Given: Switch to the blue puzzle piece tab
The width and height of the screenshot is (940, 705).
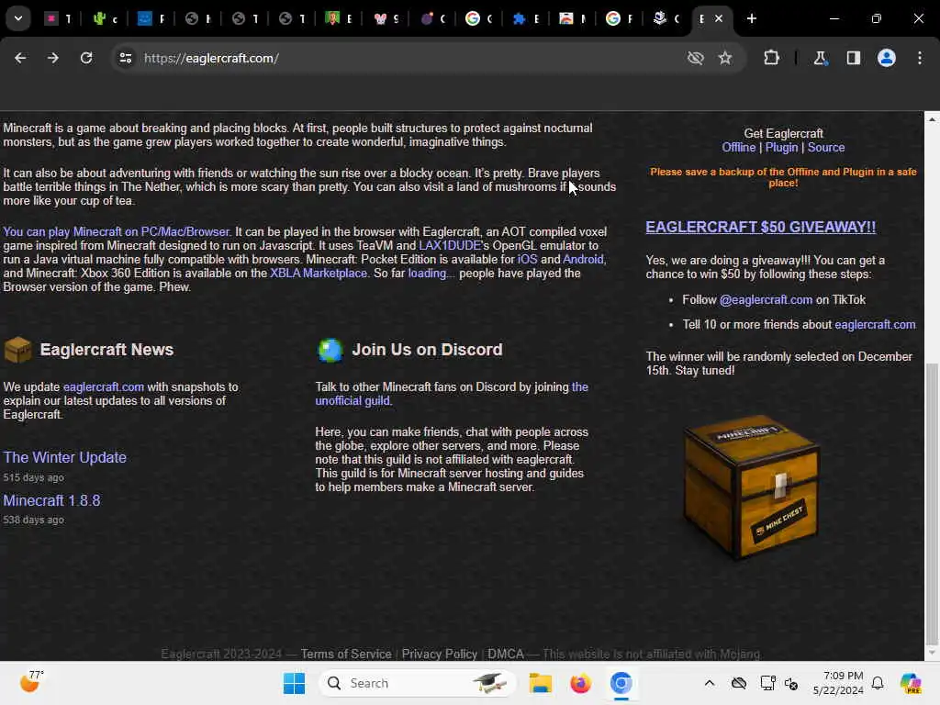Looking at the screenshot, I should [526, 18].
